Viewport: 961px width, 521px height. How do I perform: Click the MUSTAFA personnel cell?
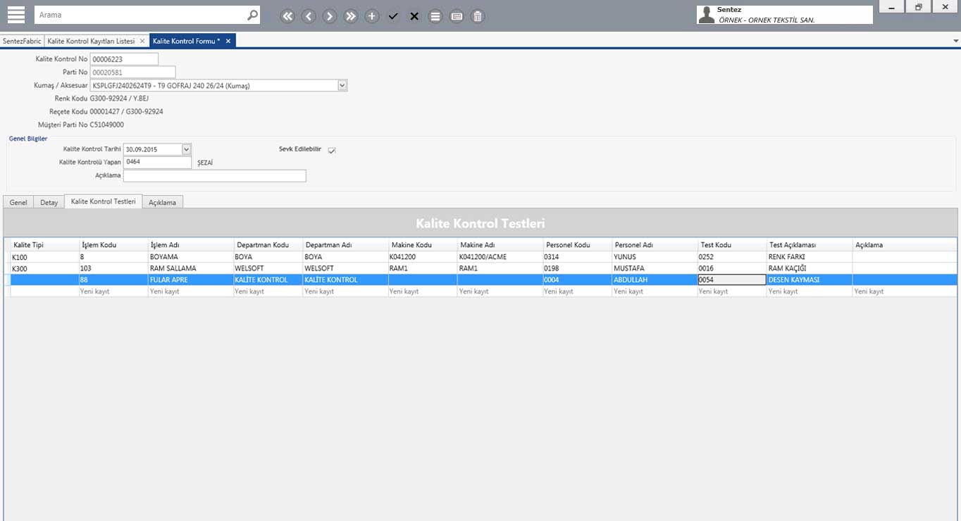655,268
